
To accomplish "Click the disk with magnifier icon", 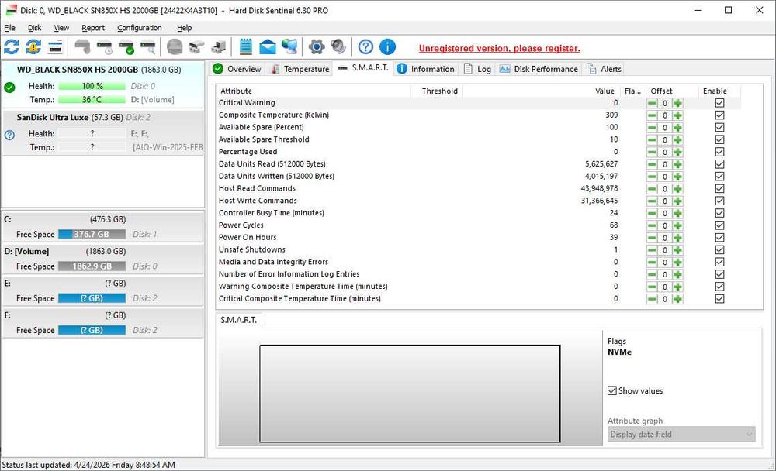I will point(148,47).
